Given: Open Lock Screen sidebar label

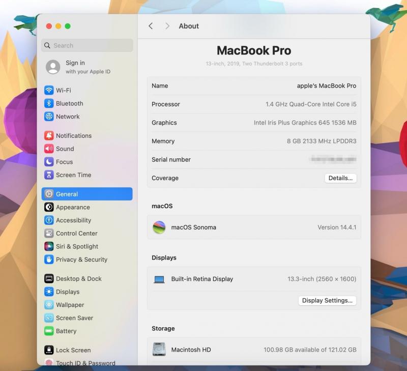Looking at the screenshot, I should [73, 350].
